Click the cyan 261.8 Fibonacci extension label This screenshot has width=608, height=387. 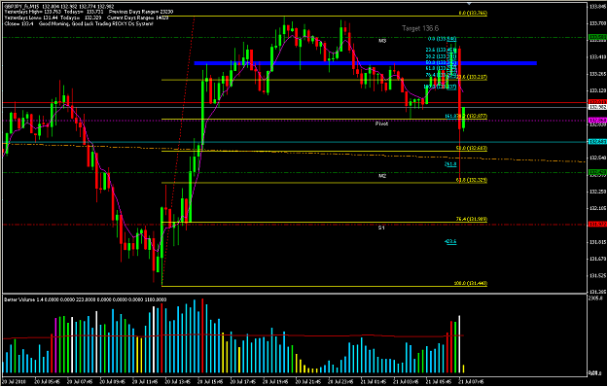450,164
